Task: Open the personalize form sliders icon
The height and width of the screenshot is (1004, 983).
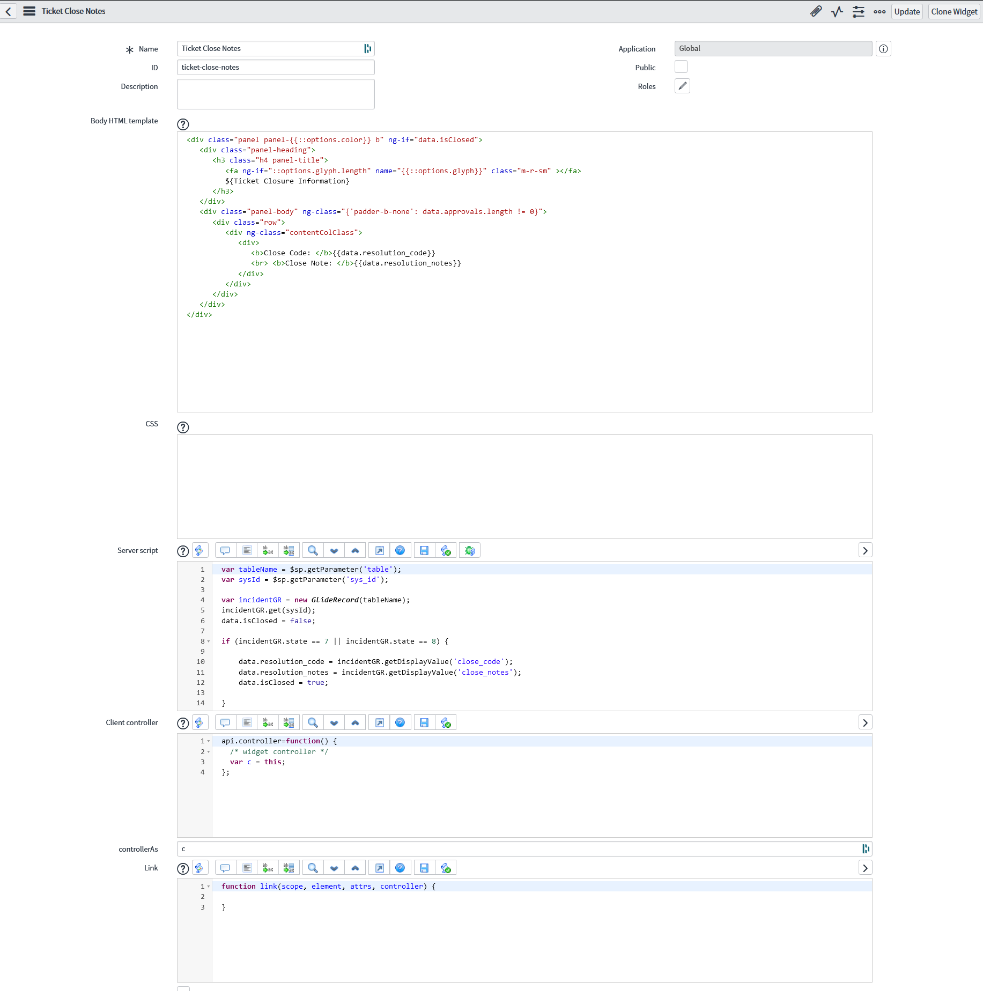Action: pyautogui.click(x=859, y=11)
